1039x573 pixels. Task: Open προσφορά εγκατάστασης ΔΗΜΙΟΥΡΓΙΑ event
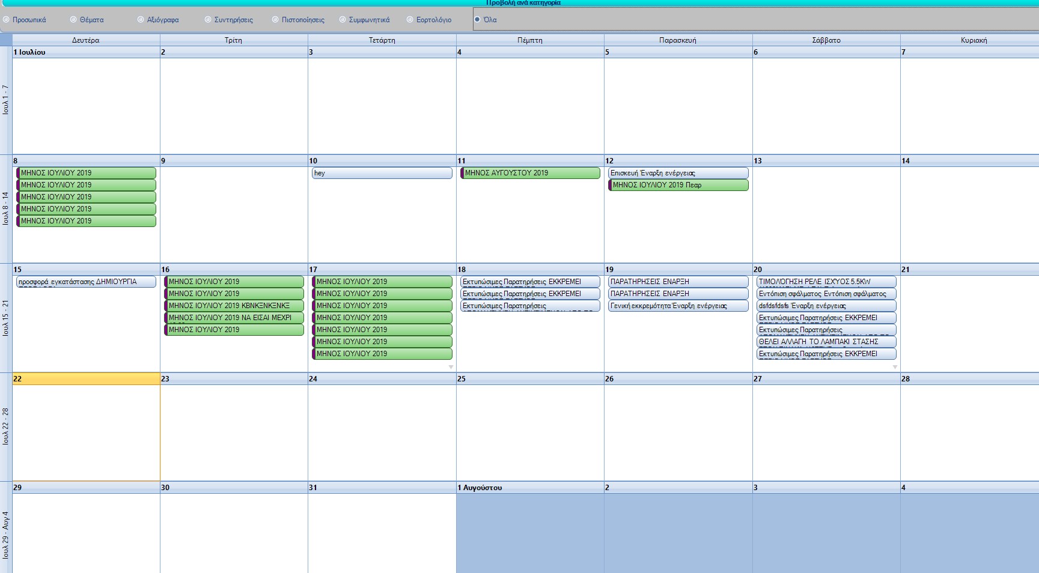click(86, 282)
